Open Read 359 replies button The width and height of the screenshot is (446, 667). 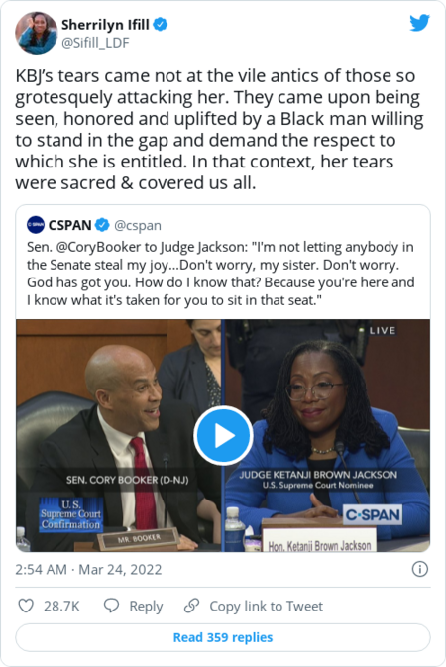point(223,637)
